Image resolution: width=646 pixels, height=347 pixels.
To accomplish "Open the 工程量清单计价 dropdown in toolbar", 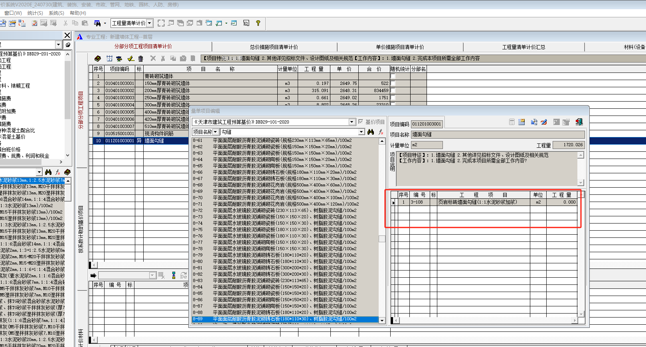I will pos(150,23).
